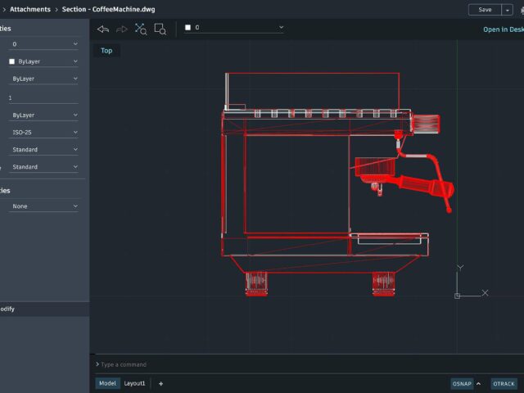
Task: Click the print icon beside Save
Action: tap(522, 10)
